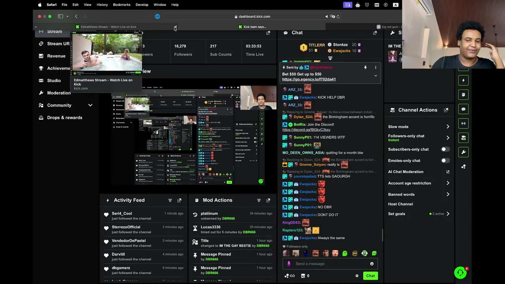This screenshot has width=505, height=284.
Task: Open Safari's History menu
Action: point(102,5)
